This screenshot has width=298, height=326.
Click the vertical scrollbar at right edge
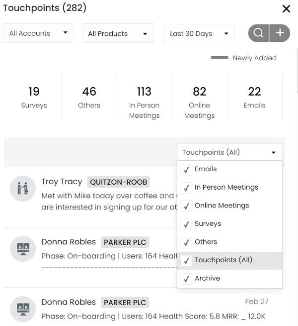coord(298,71)
